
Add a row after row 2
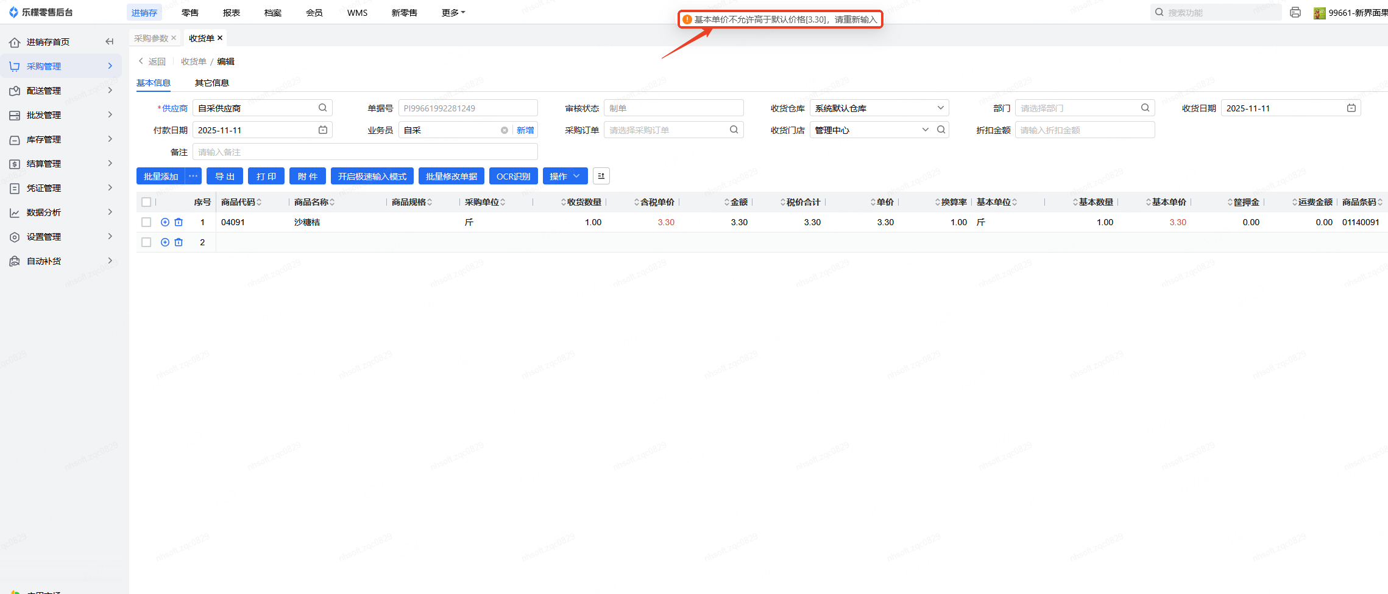(165, 242)
